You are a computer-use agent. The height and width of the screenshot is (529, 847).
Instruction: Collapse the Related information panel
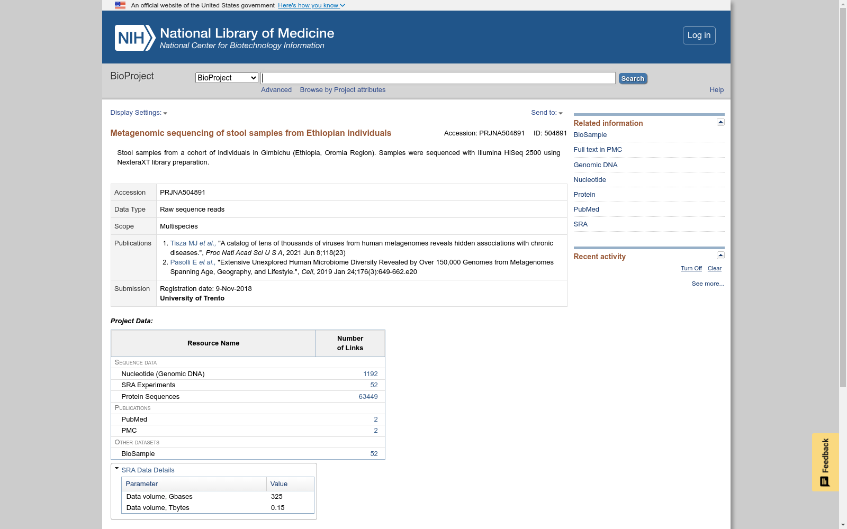[720, 122]
